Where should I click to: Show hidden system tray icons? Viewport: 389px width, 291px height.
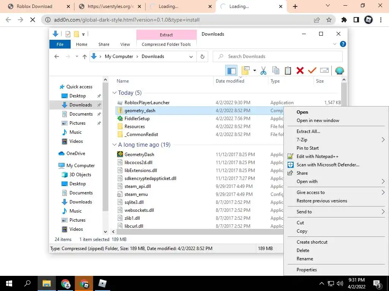click(321, 283)
